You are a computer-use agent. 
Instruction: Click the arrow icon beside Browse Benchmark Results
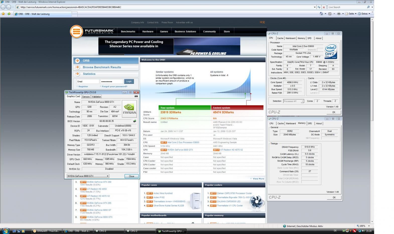pyautogui.click(x=77, y=67)
